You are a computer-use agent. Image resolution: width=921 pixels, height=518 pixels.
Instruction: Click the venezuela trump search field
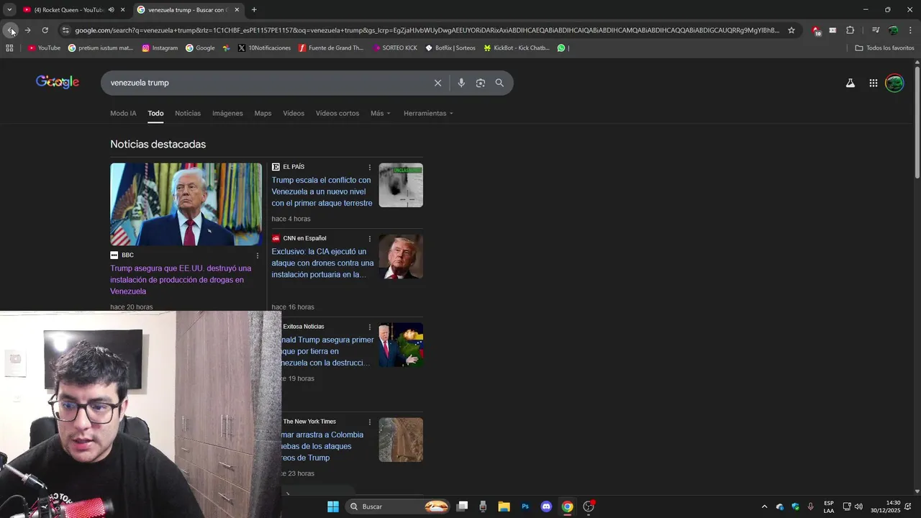click(x=266, y=83)
